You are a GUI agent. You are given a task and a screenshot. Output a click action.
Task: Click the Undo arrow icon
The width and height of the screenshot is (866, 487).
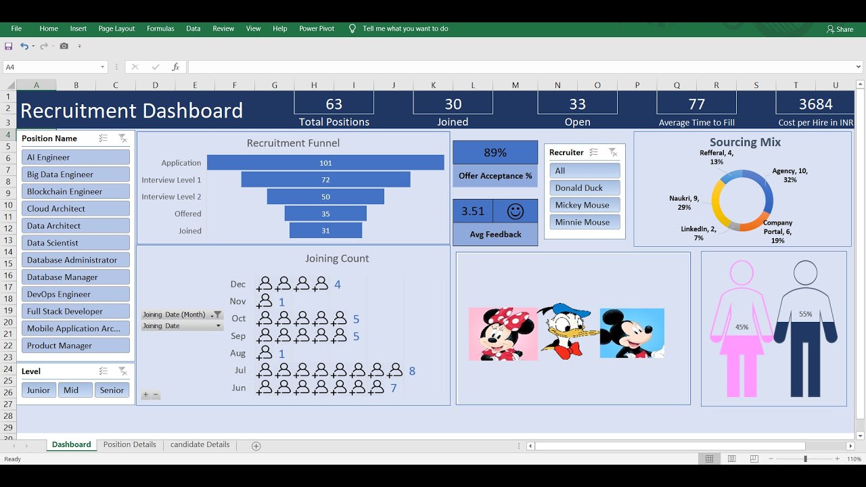24,46
